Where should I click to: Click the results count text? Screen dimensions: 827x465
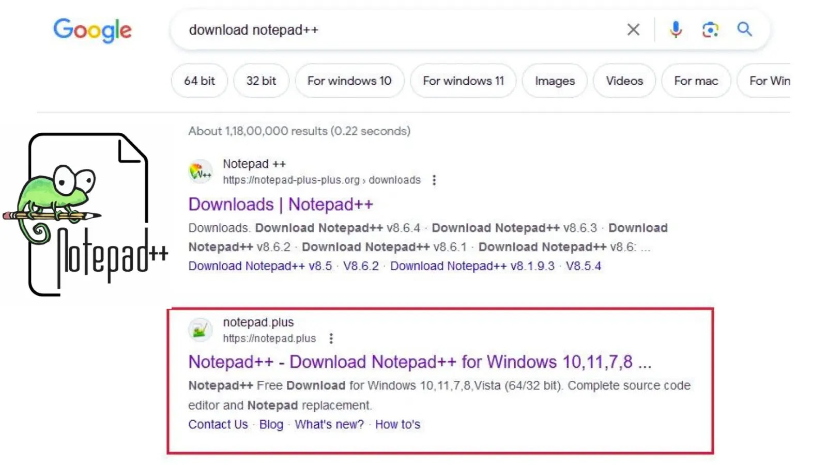(x=299, y=131)
